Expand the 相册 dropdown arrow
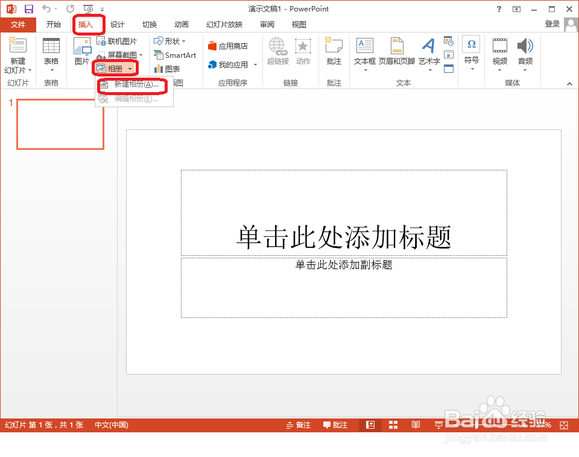The height and width of the screenshot is (457, 579). [130, 69]
